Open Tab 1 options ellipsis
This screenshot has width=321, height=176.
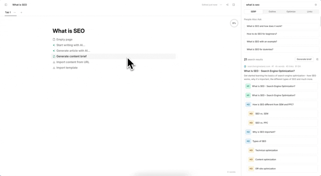(15, 12)
